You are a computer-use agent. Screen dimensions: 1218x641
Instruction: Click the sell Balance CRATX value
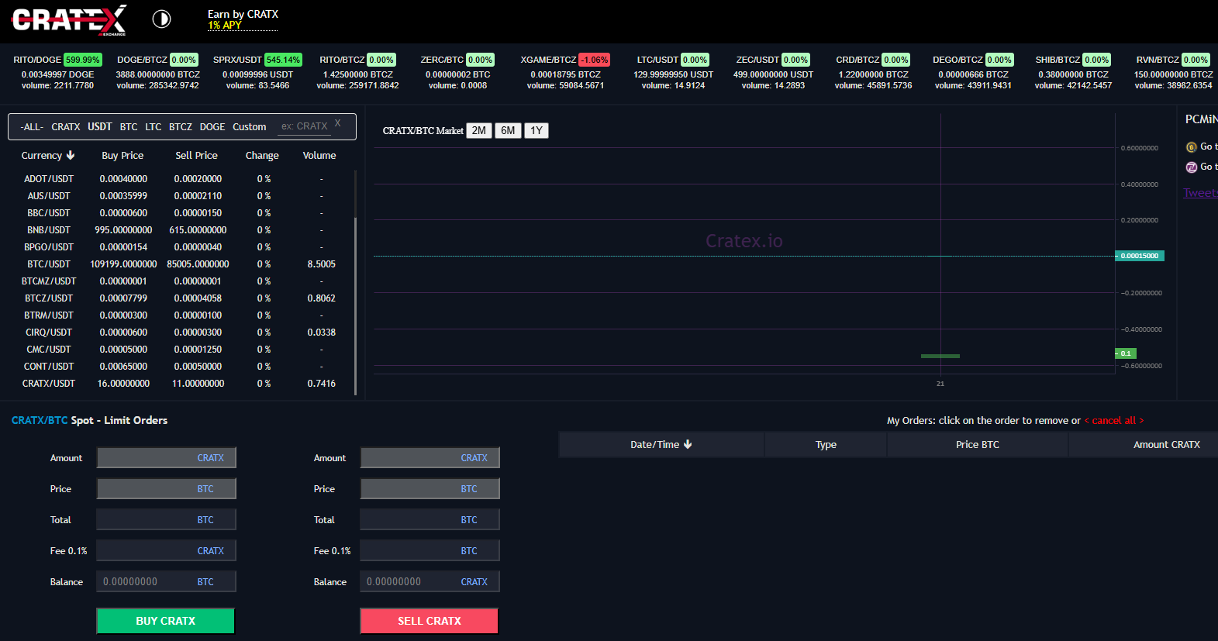(430, 581)
